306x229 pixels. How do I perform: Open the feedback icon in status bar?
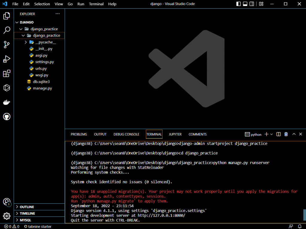291,227
